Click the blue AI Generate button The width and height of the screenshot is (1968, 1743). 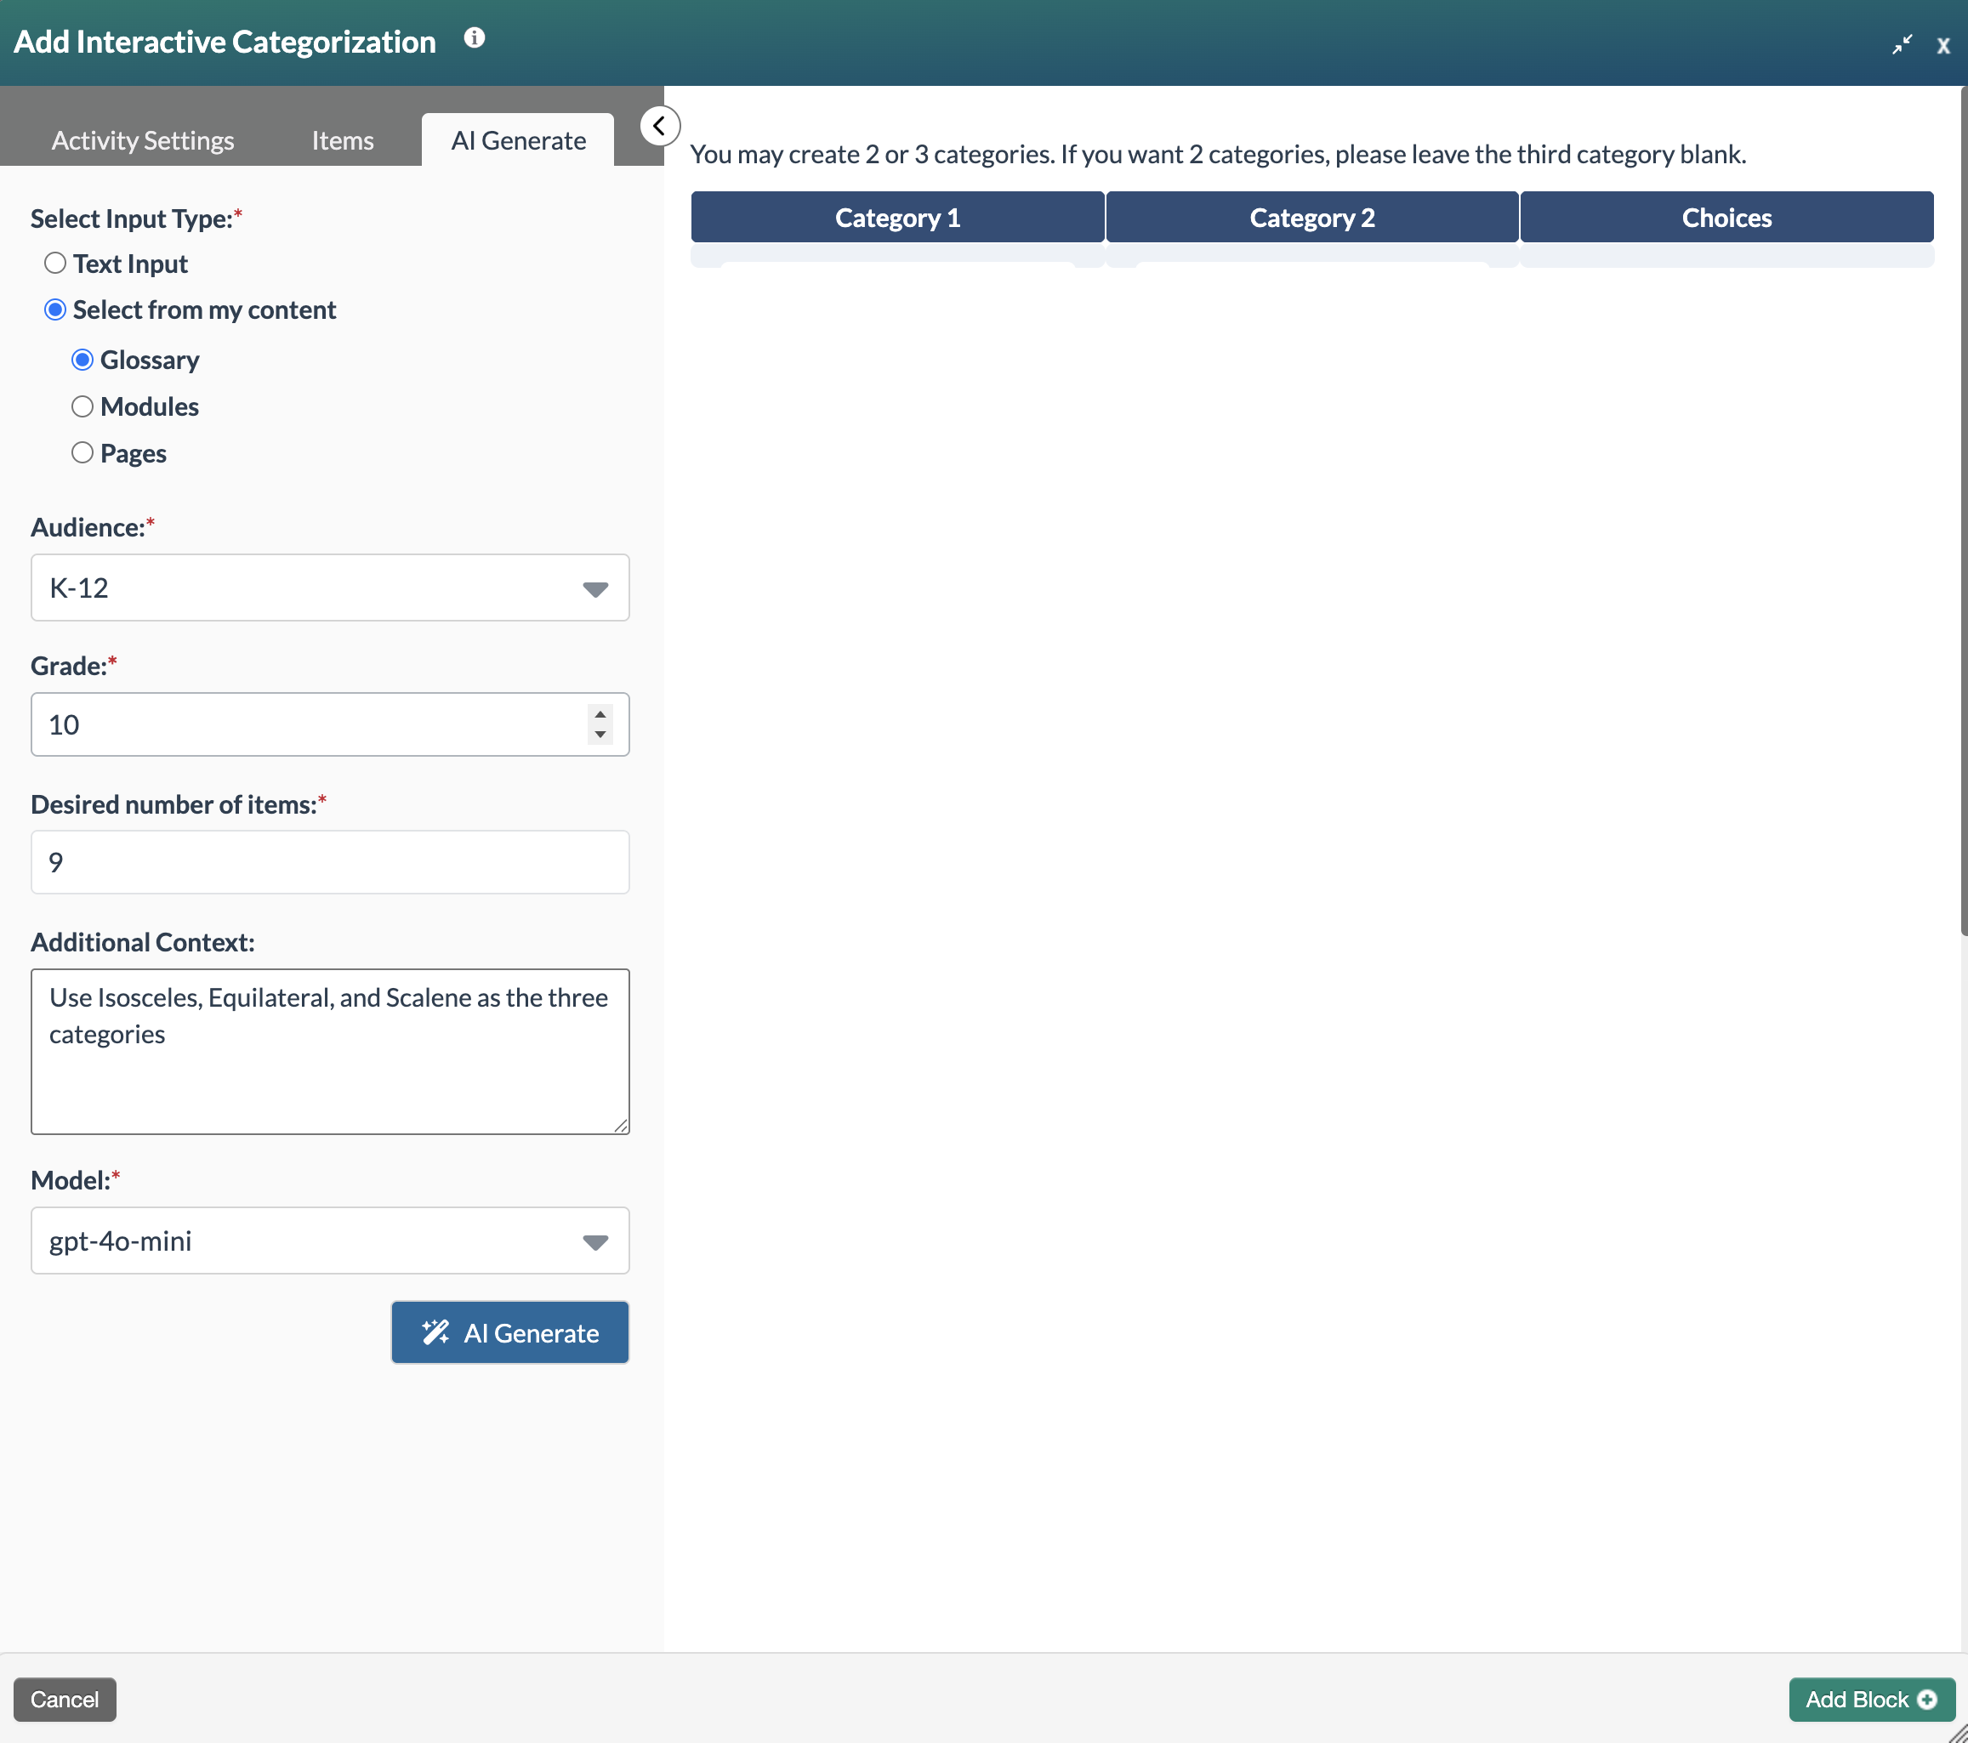coord(510,1332)
